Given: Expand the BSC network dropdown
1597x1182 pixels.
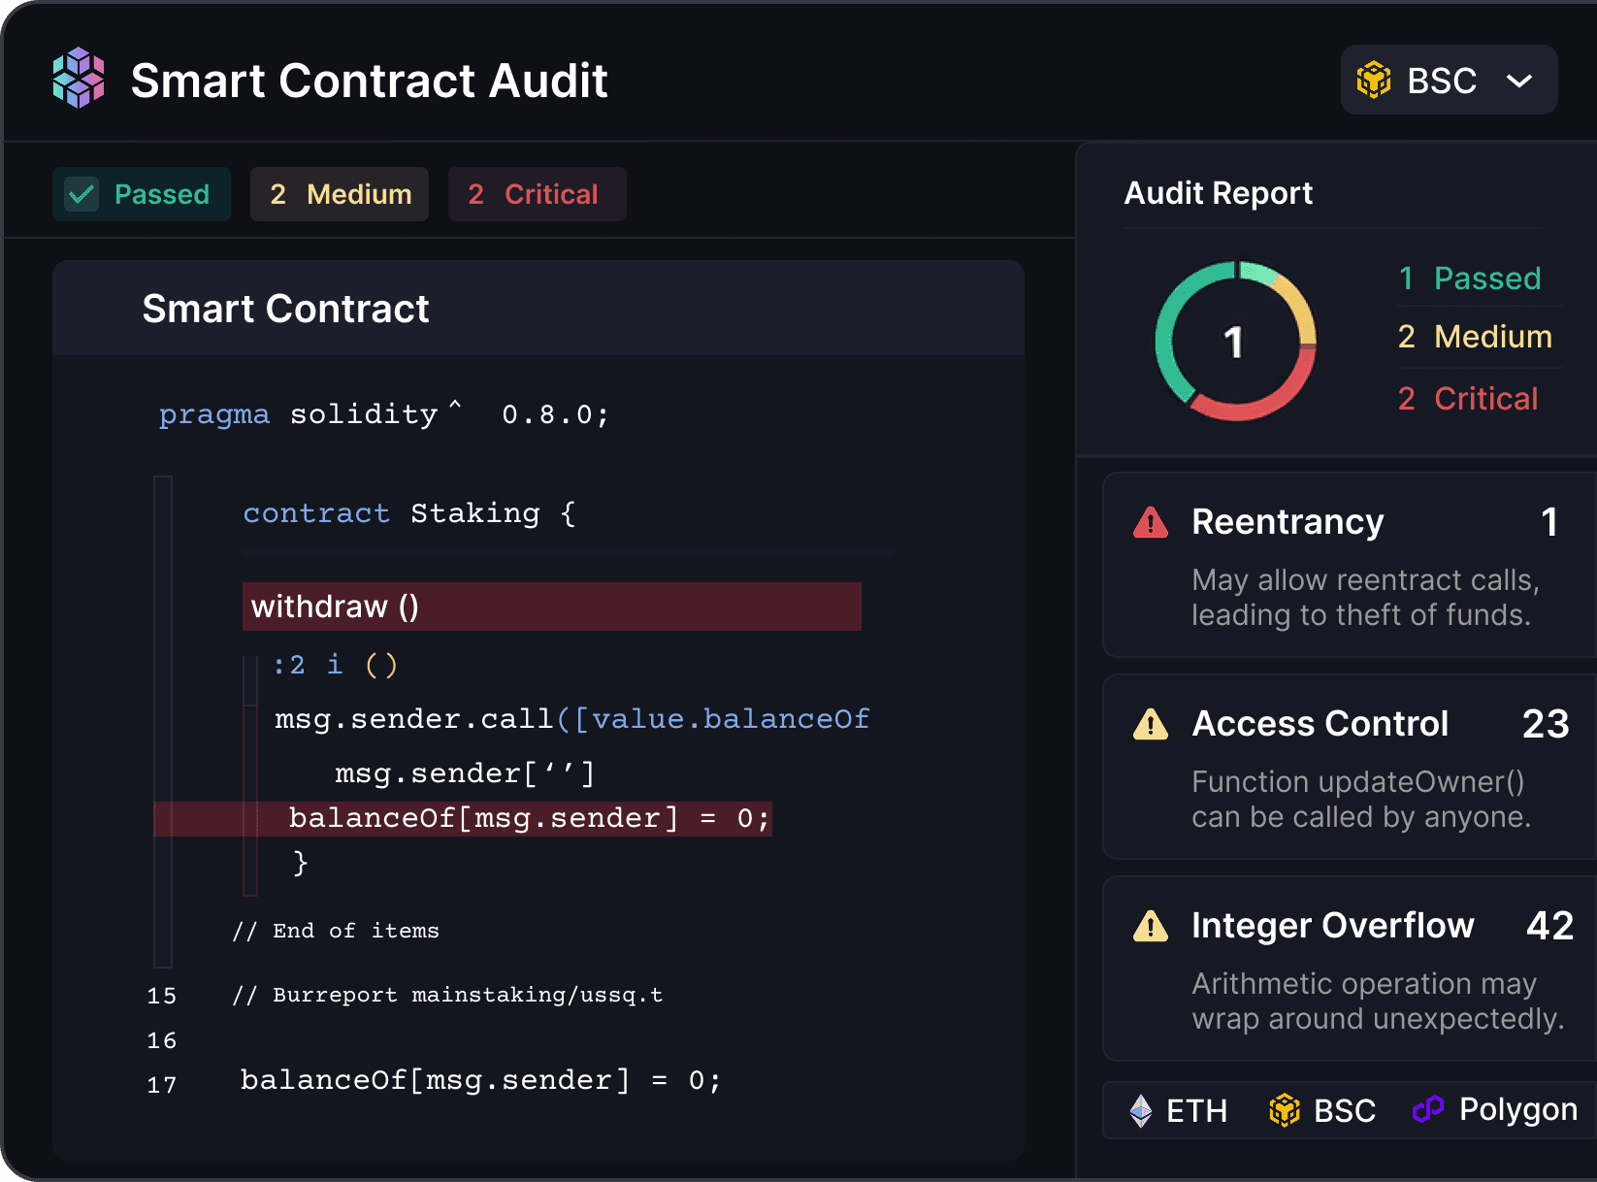Looking at the screenshot, I should [1449, 80].
